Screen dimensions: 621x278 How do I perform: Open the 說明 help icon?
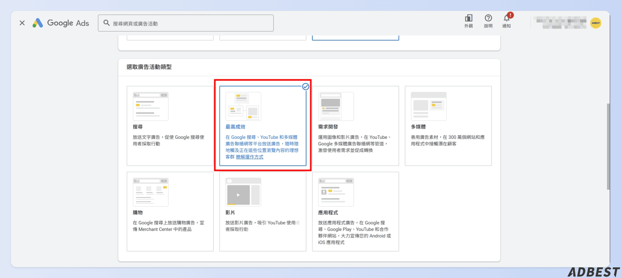(x=488, y=21)
